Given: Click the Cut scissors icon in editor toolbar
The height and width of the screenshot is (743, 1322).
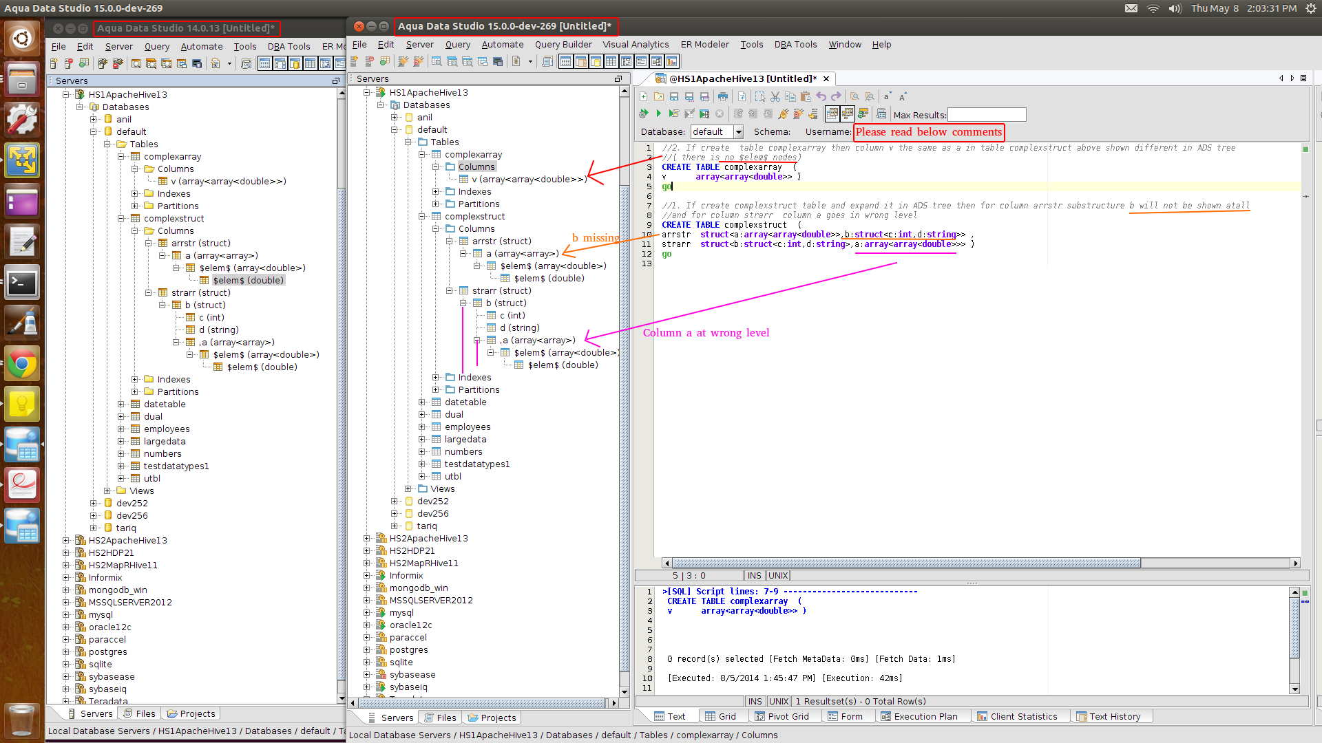Looking at the screenshot, I should (x=775, y=97).
